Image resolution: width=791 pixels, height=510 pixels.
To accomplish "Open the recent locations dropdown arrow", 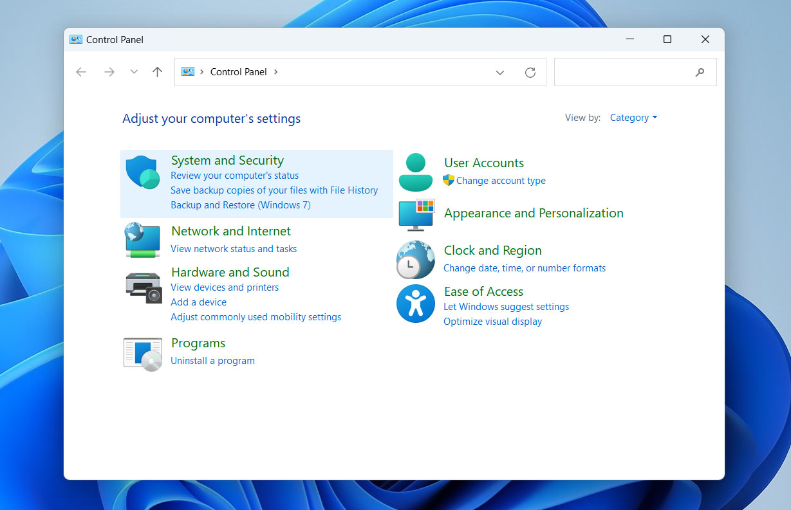I will coord(134,72).
